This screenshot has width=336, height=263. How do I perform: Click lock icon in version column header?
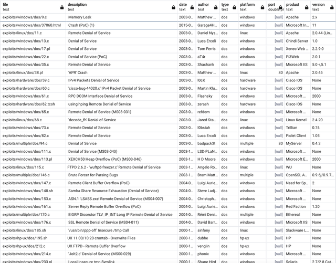332,7
